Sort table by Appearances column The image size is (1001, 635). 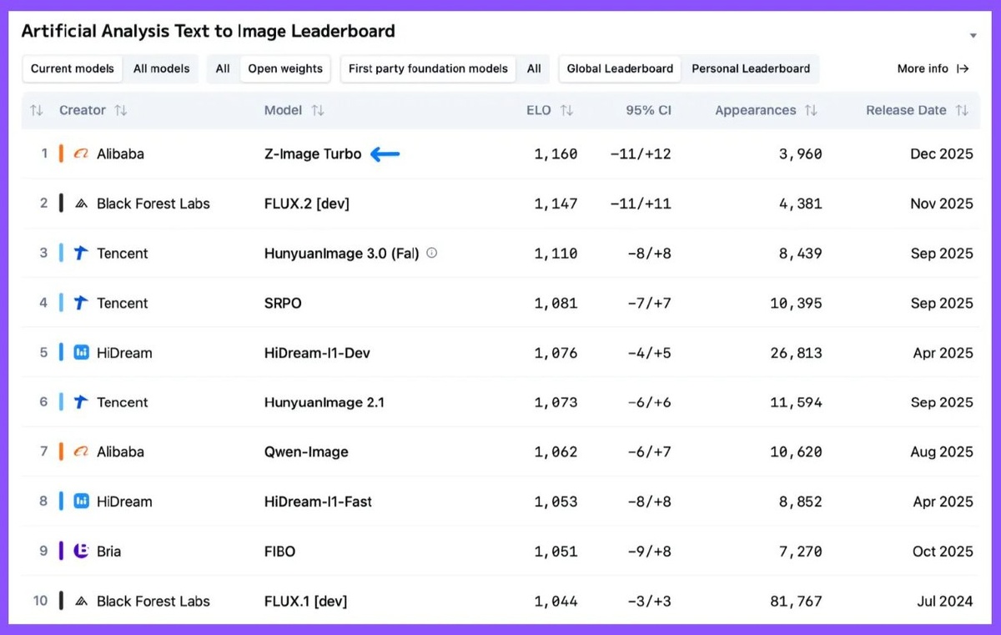[811, 110]
